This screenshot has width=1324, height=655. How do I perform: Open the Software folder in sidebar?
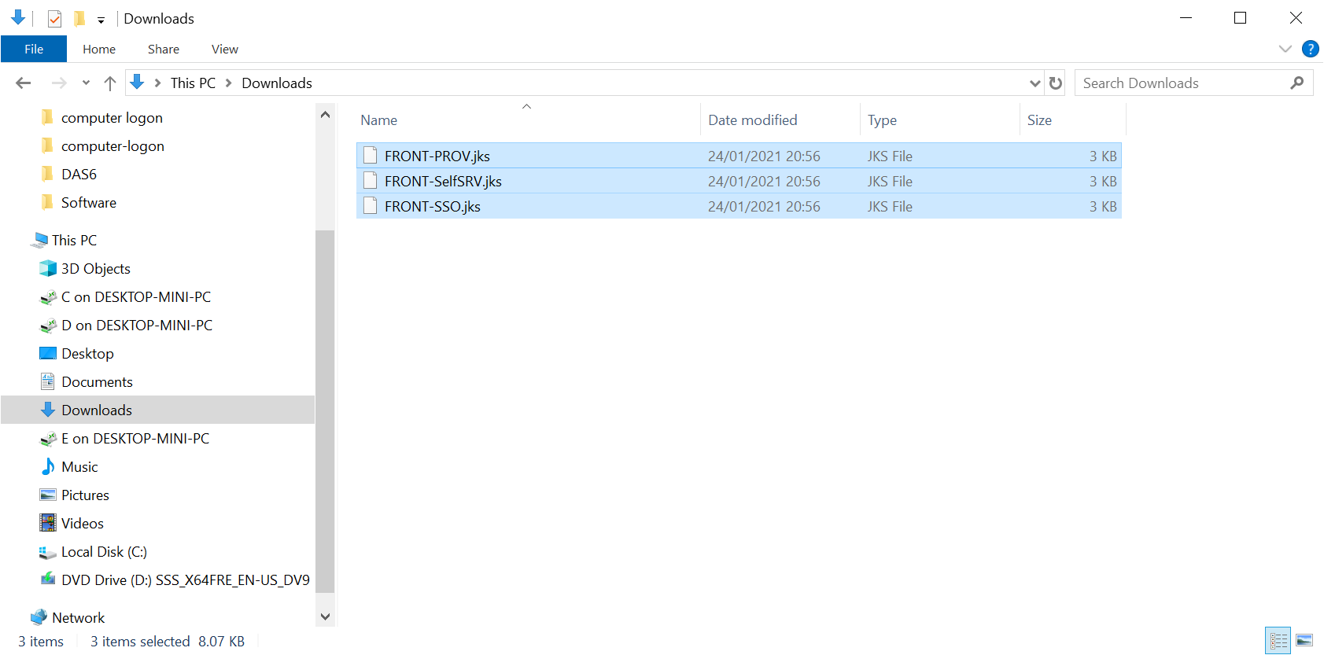[89, 202]
